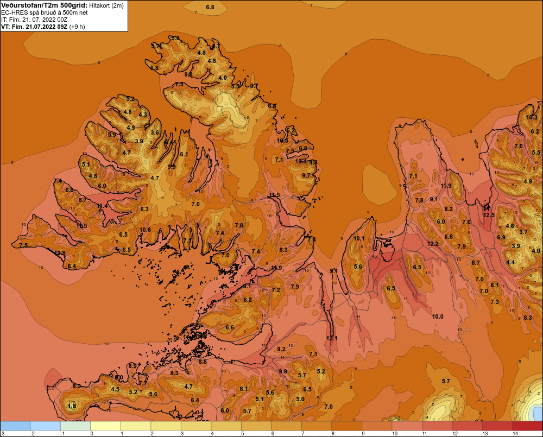
Task: Click the legend swatch between 0 and 1
Action: [x=106, y=426]
